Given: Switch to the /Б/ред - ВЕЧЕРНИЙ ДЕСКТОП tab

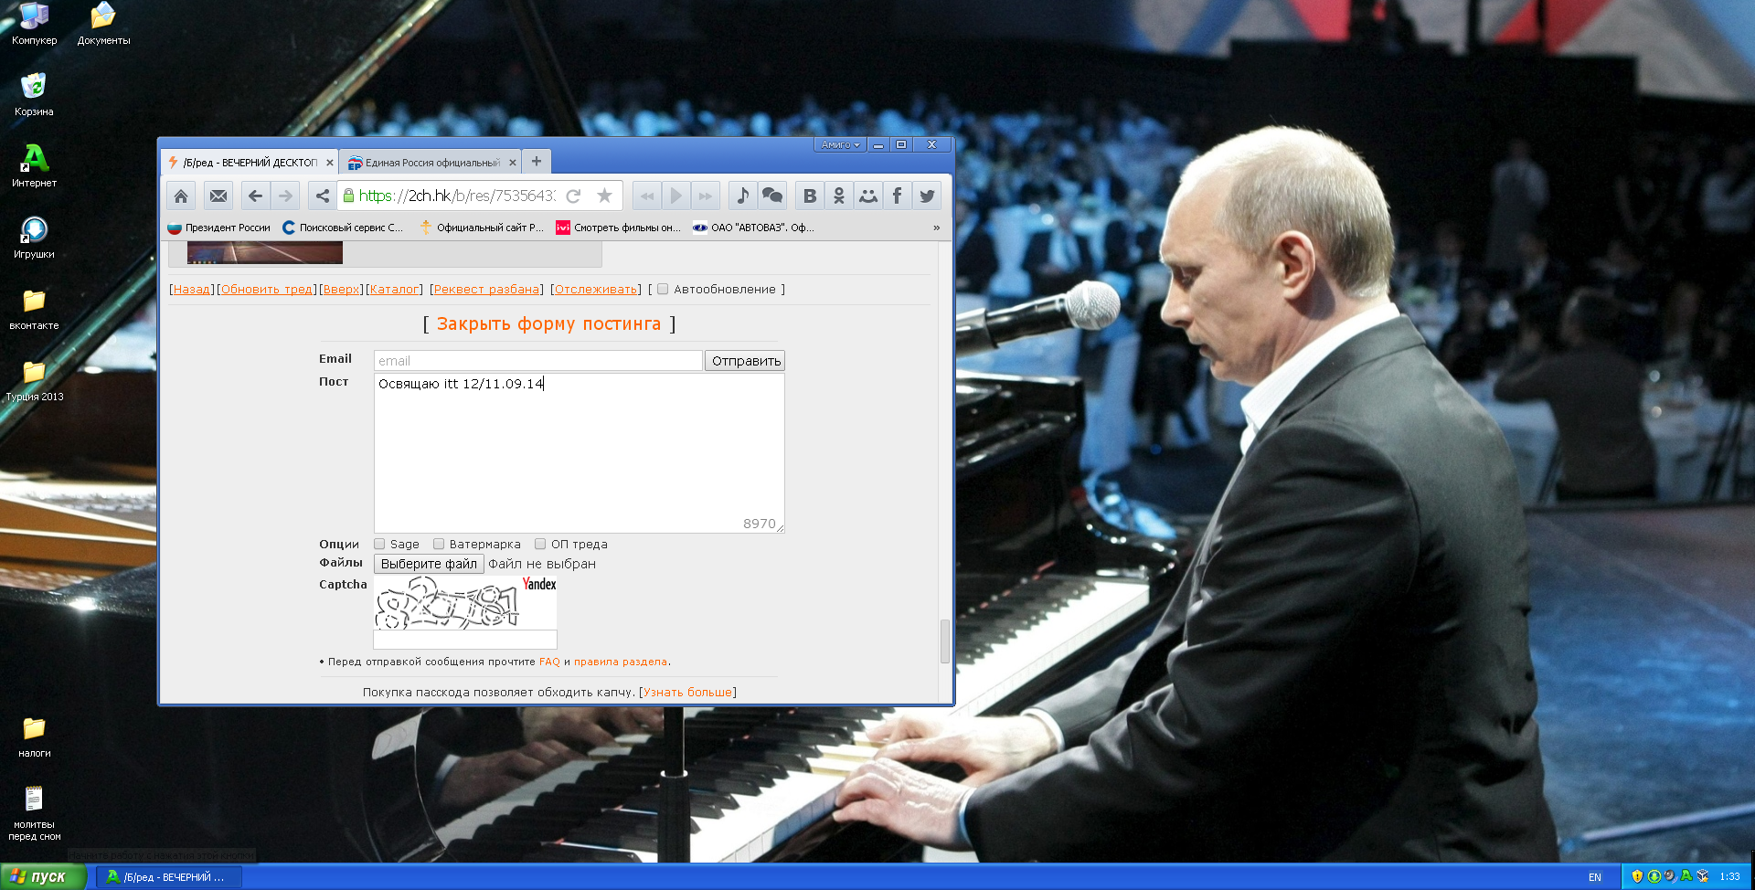Looking at the screenshot, I should pyautogui.click(x=250, y=163).
